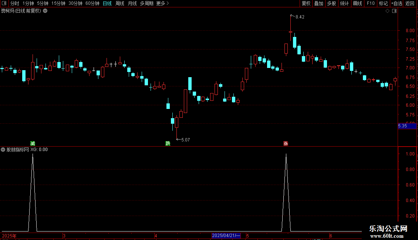
Task: Select the 5分钟 period tab
Action: point(43,3)
